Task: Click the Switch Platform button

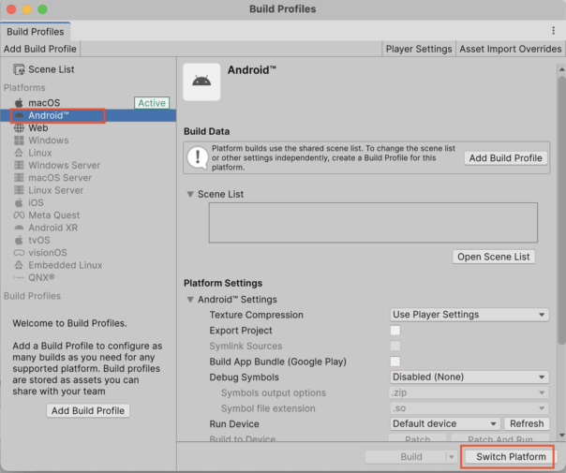Action: point(511,457)
